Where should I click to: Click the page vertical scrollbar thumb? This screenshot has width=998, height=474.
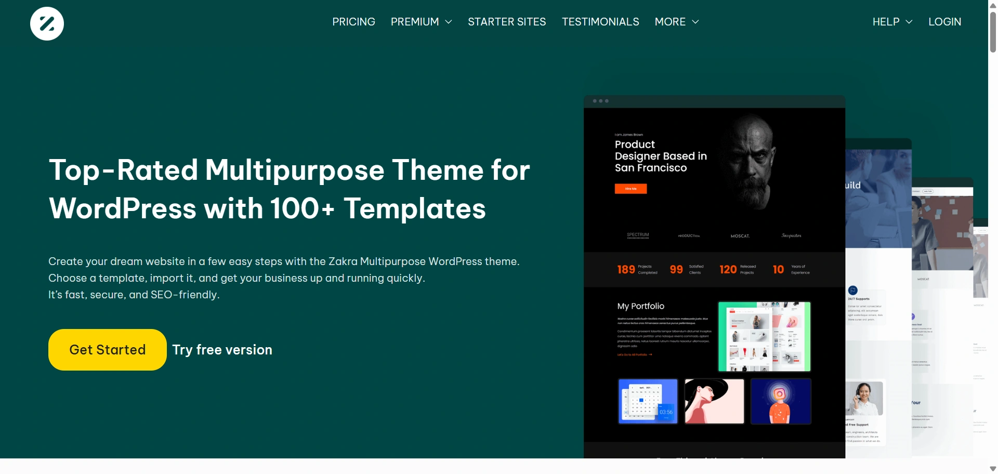993,31
